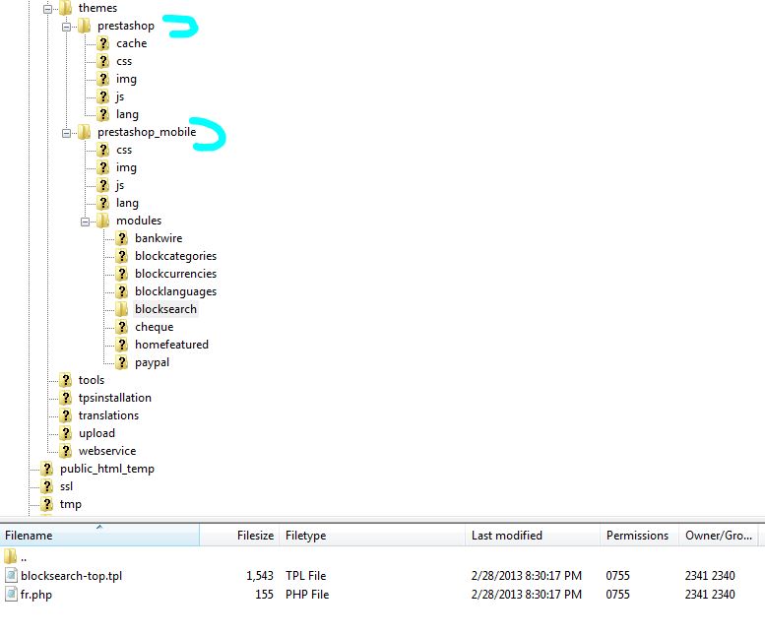Click 0755 permissions of fr.php
765x635 pixels.
[617, 595]
